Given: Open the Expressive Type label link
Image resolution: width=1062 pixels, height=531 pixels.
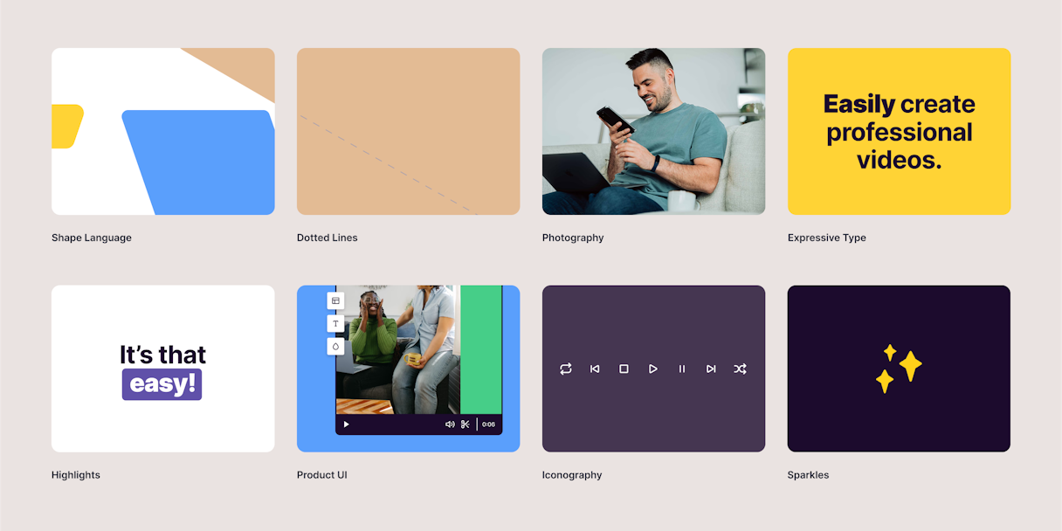Looking at the screenshot, I should [x=826, y=238].
